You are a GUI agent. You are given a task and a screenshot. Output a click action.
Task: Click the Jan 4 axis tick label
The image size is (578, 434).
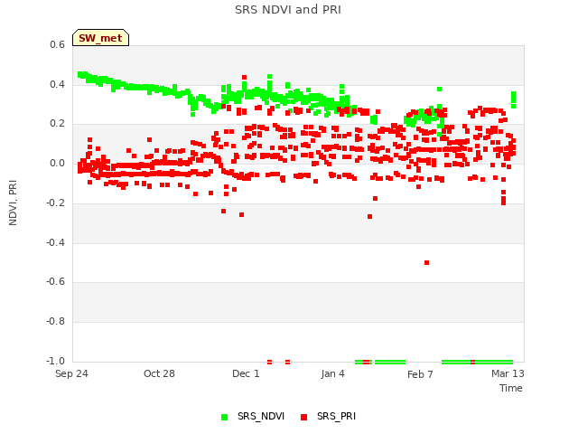pos(333,373)
